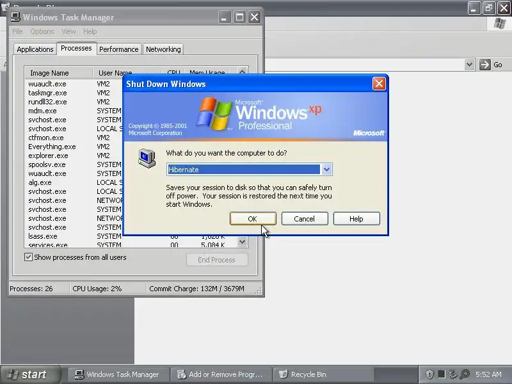The image size is (512, 384).
Task: Open the Task Manager Options menu
Action: click(x=42, y=31)
